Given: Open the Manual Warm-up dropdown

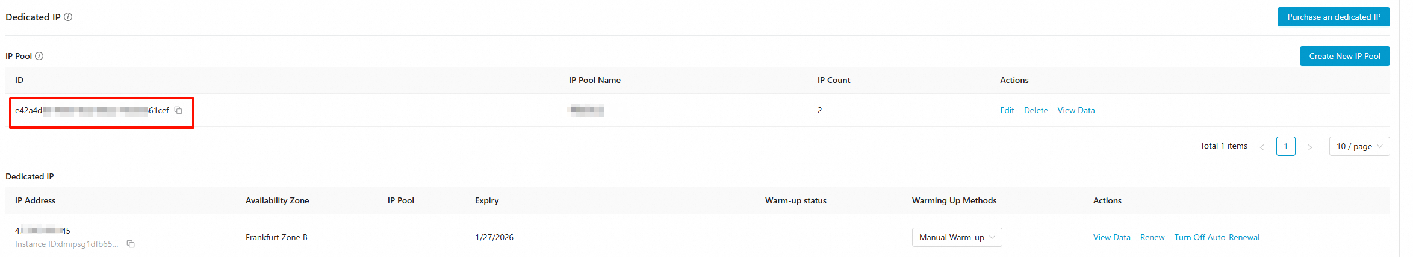Looking at the screenshot, I should click(x=956, y=237).
